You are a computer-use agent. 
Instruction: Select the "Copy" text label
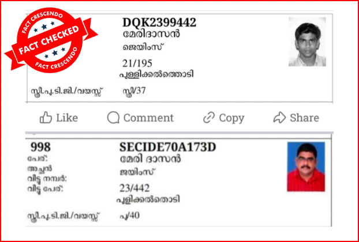(231, 119)
